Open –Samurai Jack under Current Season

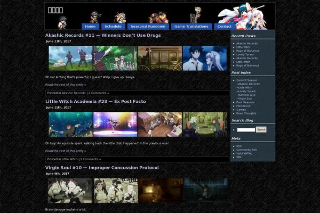[246, 95]
